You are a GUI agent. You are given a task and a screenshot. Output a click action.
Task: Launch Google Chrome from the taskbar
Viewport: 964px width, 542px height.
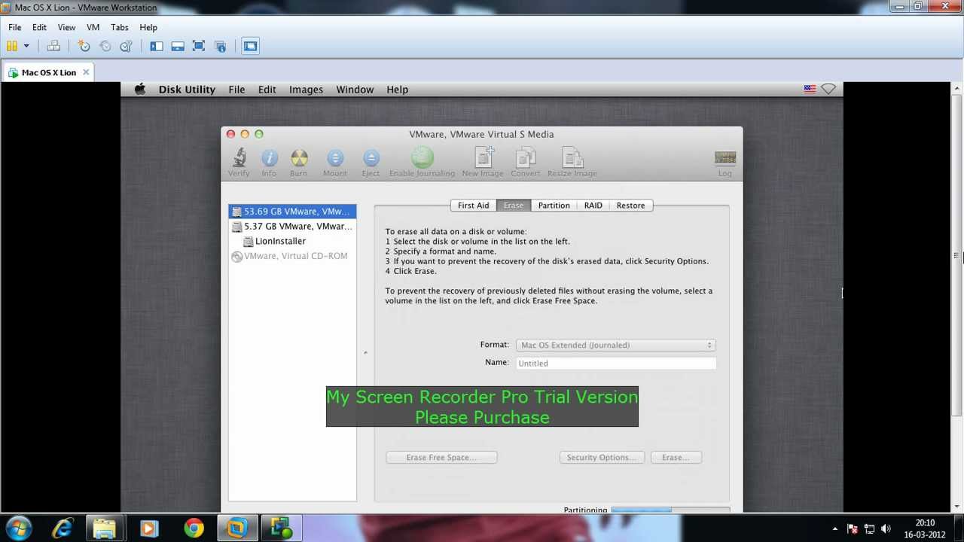point(194,528)
